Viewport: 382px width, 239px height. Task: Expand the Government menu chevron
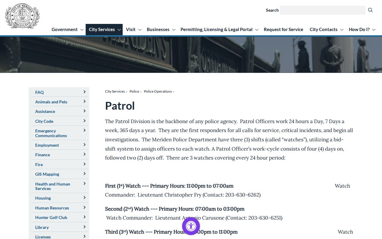[x=82, y=30]
